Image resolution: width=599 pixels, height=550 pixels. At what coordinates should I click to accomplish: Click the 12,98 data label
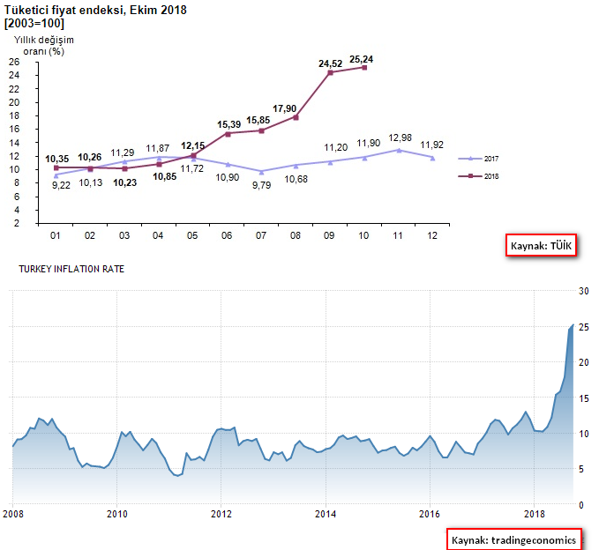tap(400, 137)
